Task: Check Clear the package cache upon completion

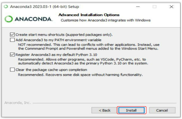Action: click(12, 70)
